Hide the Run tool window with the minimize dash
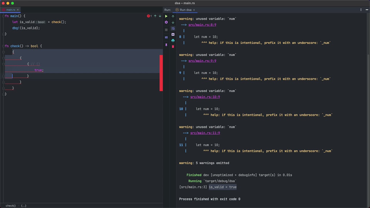 point(367,10)
